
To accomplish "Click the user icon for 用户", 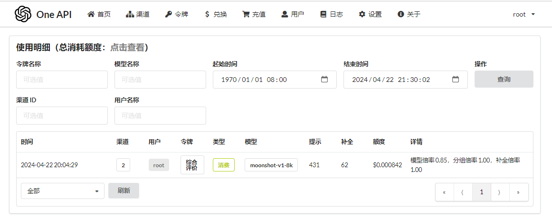I will (x=285, y=14).
